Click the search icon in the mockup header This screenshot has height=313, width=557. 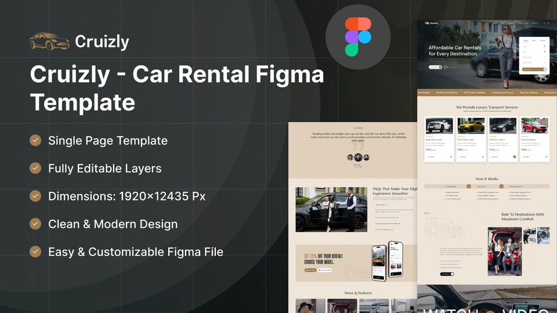point(545,23)
